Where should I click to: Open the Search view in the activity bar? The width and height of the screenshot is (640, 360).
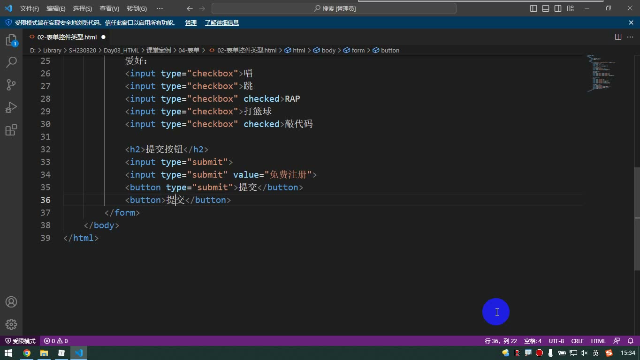click(11, 62)
